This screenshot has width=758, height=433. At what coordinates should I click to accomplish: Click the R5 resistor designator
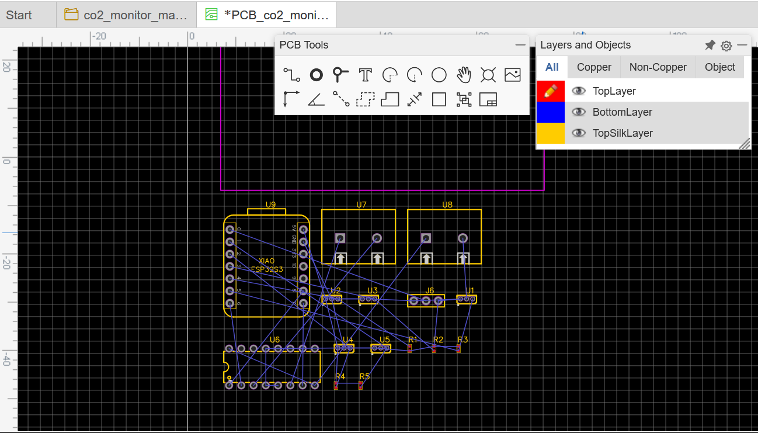(x=364, y=376)
